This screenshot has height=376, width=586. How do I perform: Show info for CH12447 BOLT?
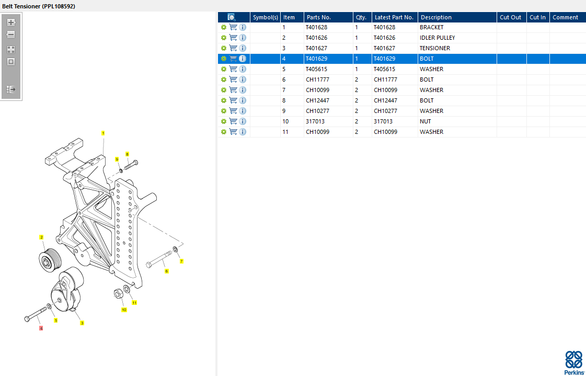[243, 100]
